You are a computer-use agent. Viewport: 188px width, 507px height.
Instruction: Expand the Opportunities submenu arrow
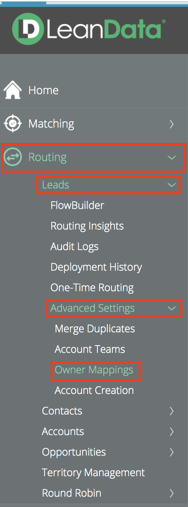(172, 452)
